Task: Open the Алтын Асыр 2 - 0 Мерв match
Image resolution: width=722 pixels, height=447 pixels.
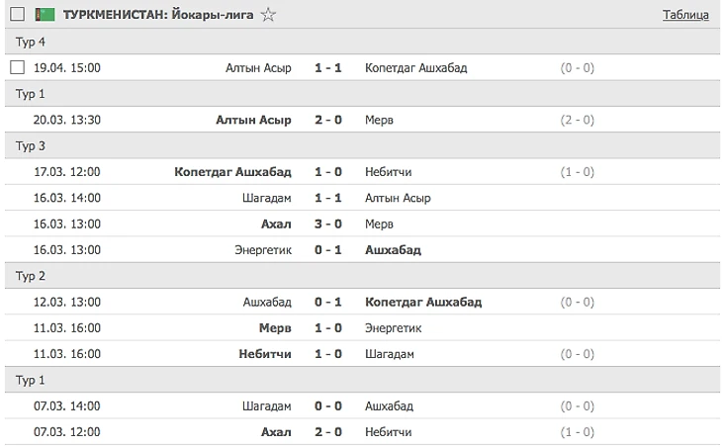Action: [x=327, y=120]
